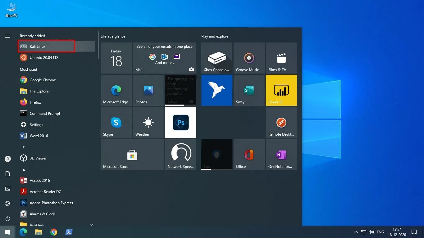Viewport: 424px width, 238px height.
Task: Open OneNote for Windows tile
Action: [x=281, y=155]
